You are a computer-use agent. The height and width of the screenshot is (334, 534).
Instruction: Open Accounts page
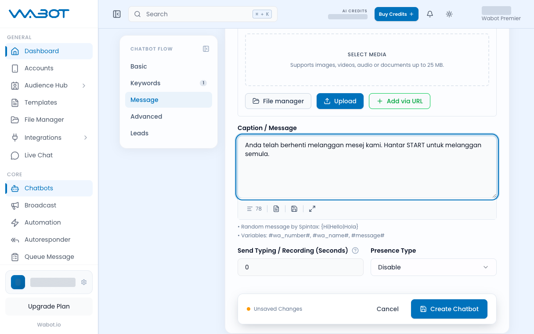click(49, 68)
